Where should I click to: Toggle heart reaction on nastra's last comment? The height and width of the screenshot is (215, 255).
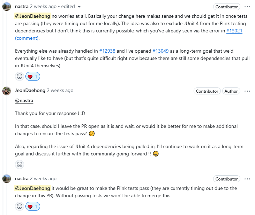pyautogui.click(x=33, y=206)
